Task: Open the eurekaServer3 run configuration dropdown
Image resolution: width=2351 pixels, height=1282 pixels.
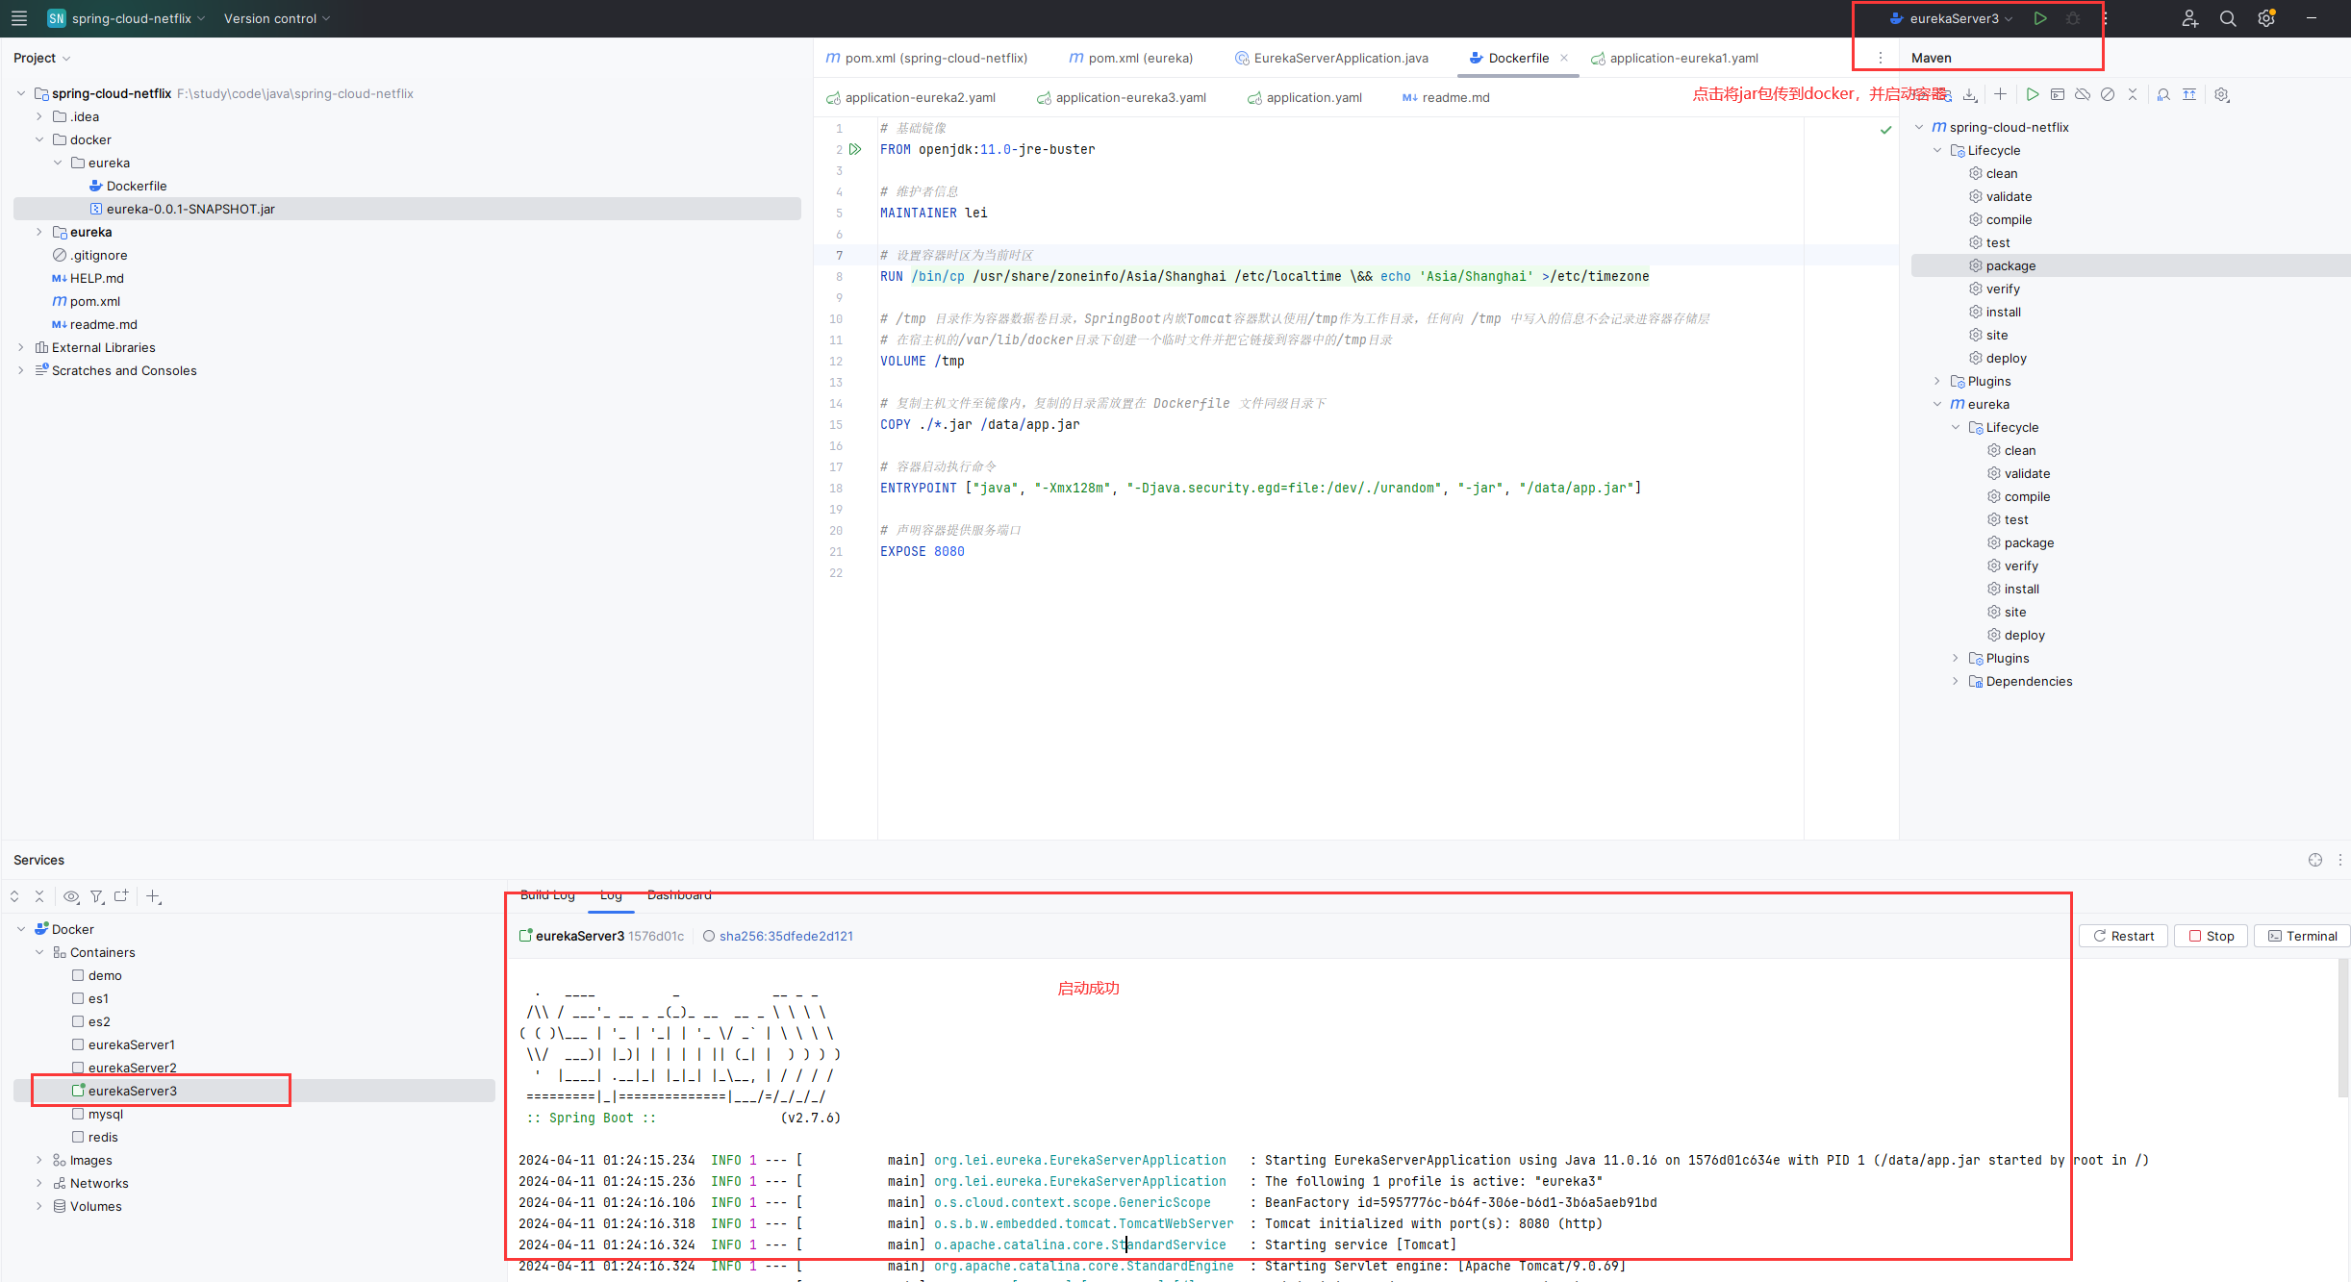Action: (1956, 18)
